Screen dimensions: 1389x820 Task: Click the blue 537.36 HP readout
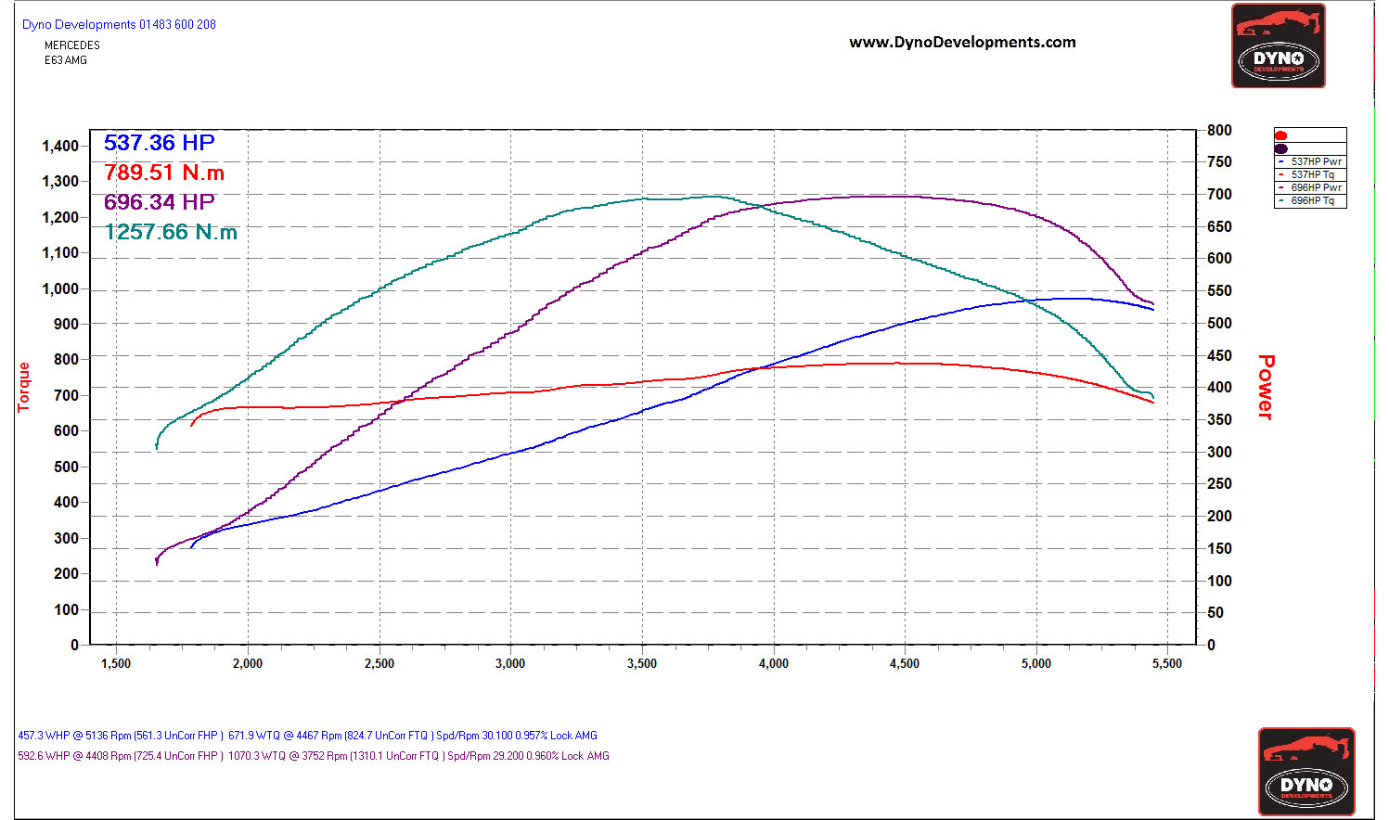(159, 143)
